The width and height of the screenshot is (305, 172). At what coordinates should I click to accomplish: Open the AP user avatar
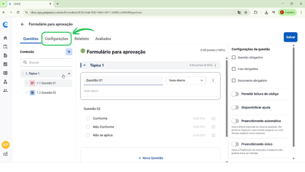pyautogui.click(x=6, y=145)
